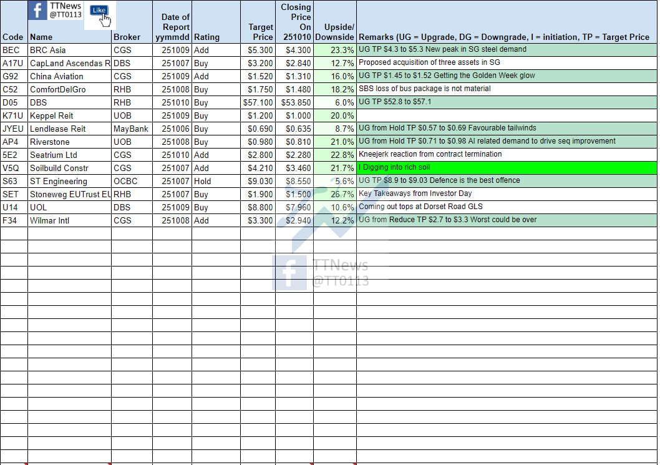Image resolution: width=660 pixels, height=465 pixels.
Task: Click the UOL closing price $7.960 cell
Action: click(x=294, y=207)
